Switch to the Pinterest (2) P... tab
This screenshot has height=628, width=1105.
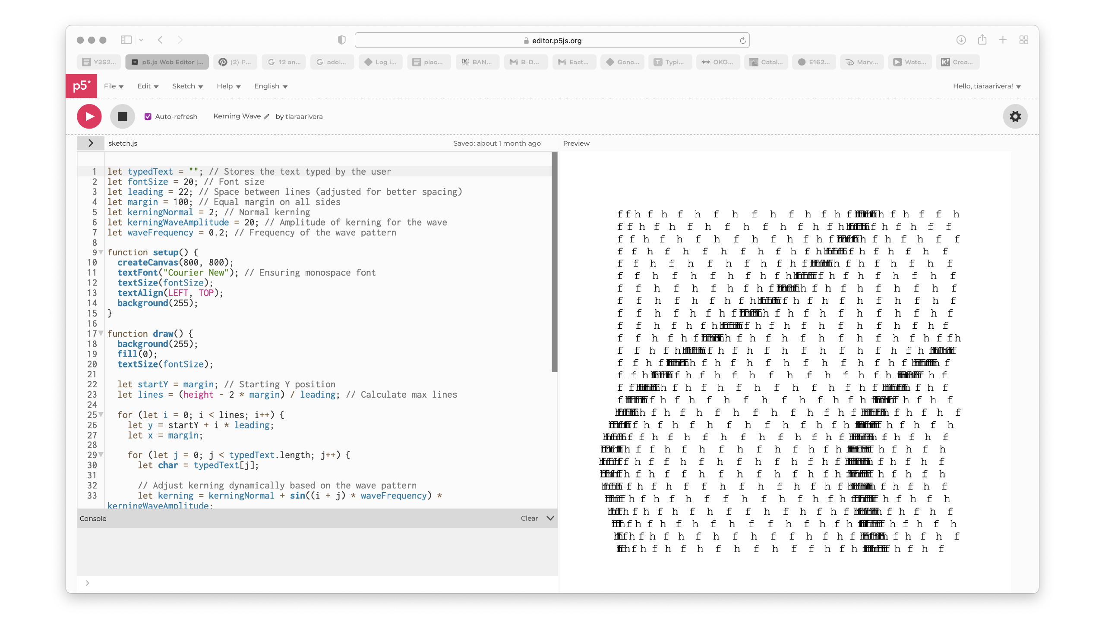coord(235,62)
